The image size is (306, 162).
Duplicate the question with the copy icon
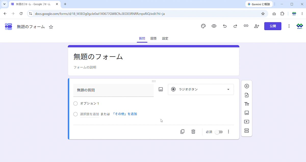click(182, 132)
